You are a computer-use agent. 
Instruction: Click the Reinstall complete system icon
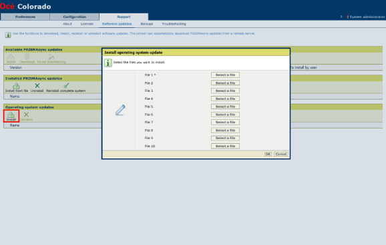point(65,87)
